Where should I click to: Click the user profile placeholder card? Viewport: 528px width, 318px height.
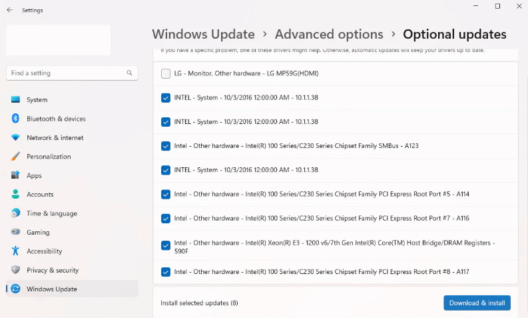pos(58,40)
